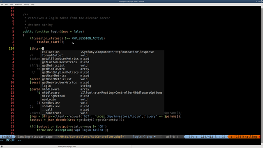Click the 'login' function tag in statusline
This screenshot has height=148, width=263.
(137, 137)
